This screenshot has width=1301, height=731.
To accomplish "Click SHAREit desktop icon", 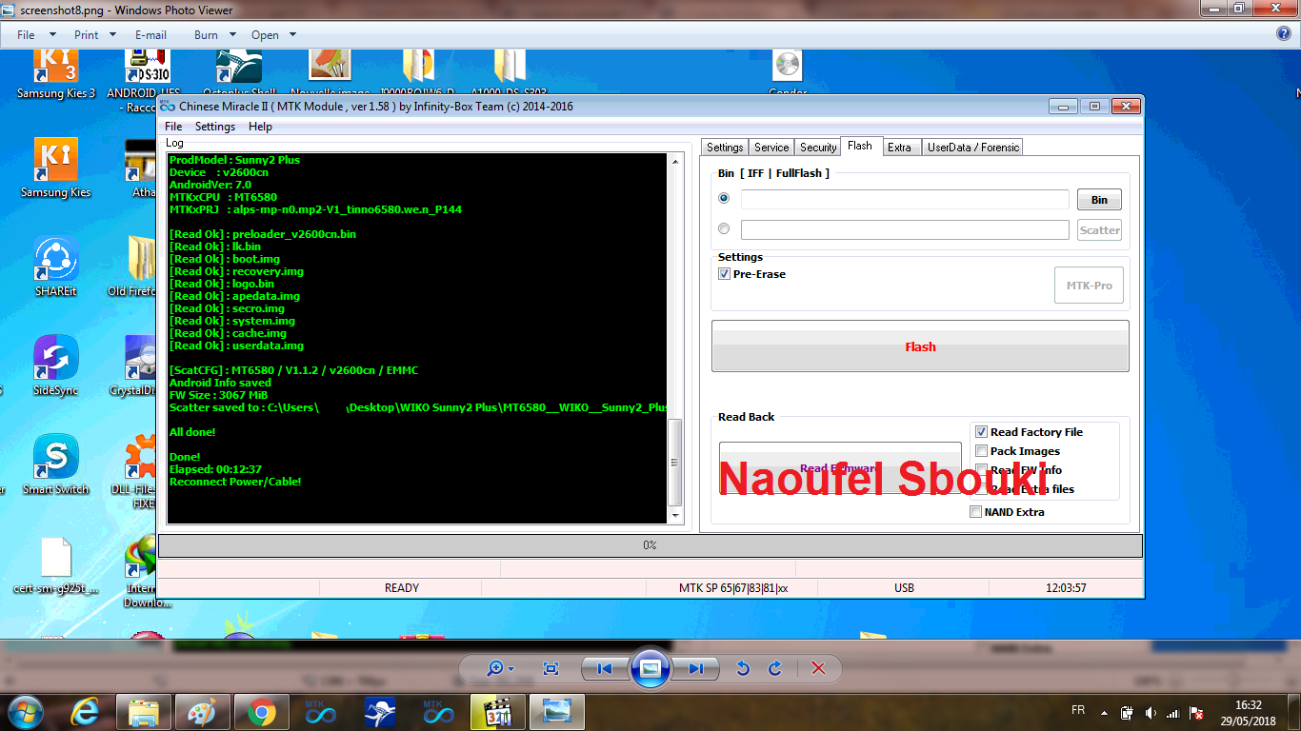I will click(56, 267).
